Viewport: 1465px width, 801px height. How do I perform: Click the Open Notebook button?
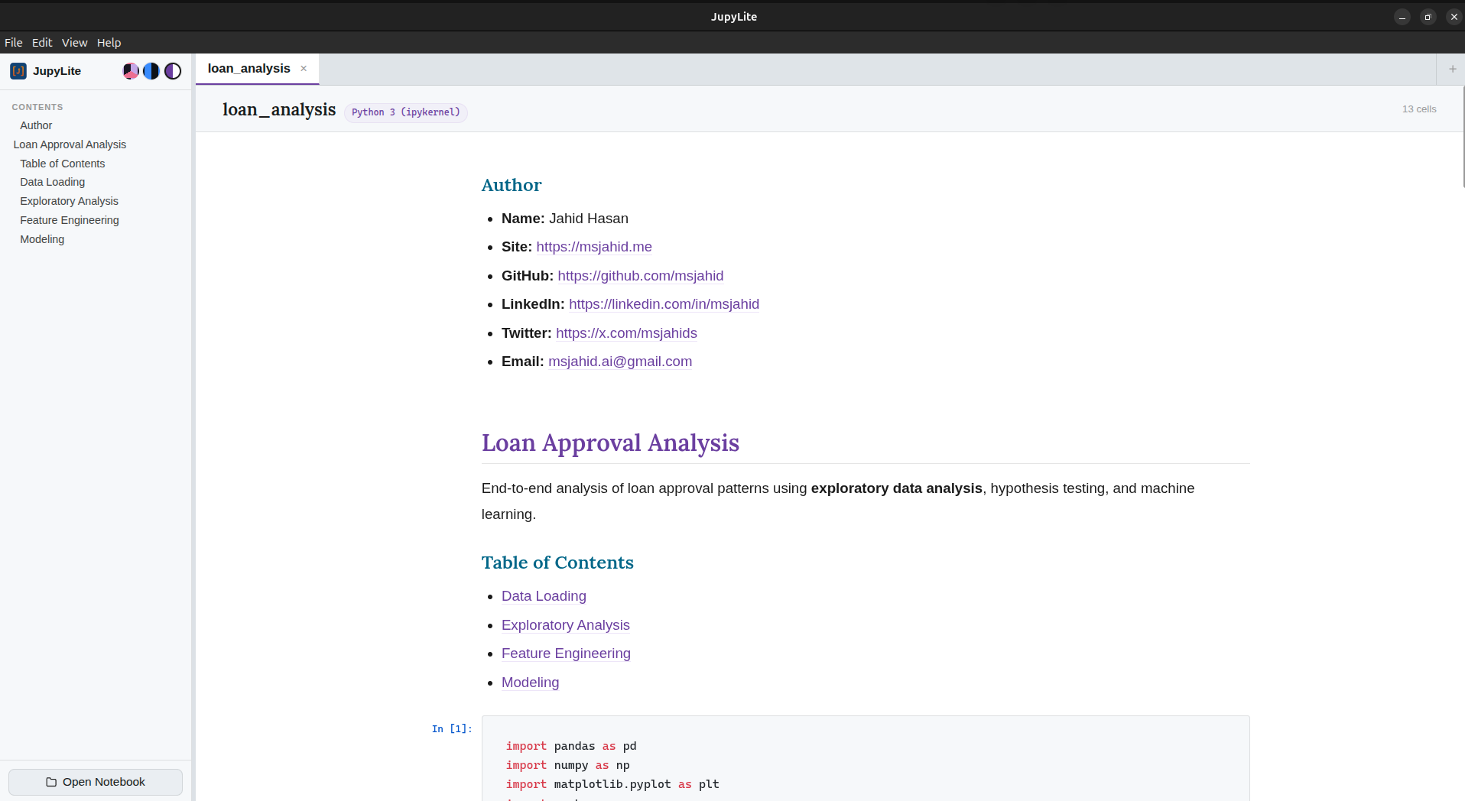pos(95,782)
